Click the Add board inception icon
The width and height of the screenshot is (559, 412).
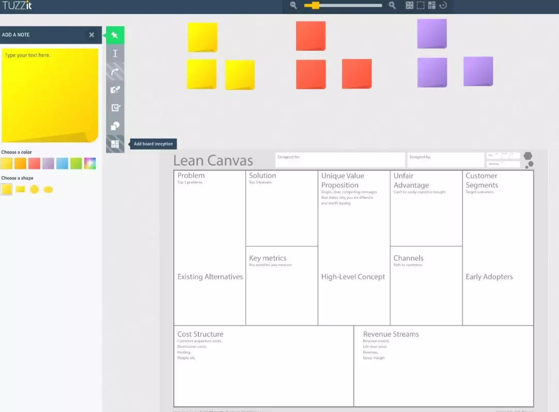tap(115, 144)
